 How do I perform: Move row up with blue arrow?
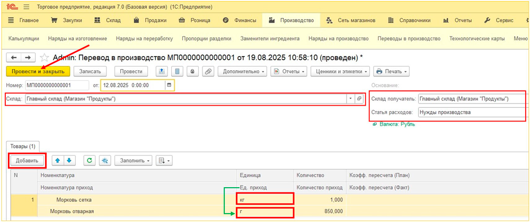[x=58, y=160]
